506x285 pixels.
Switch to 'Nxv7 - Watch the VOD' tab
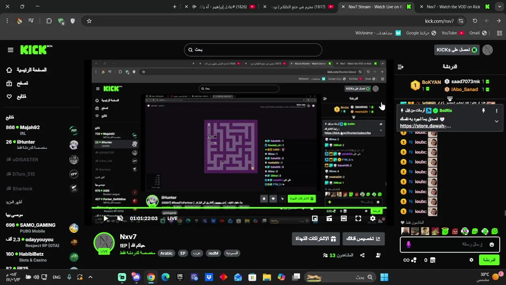tap(454, 7)
